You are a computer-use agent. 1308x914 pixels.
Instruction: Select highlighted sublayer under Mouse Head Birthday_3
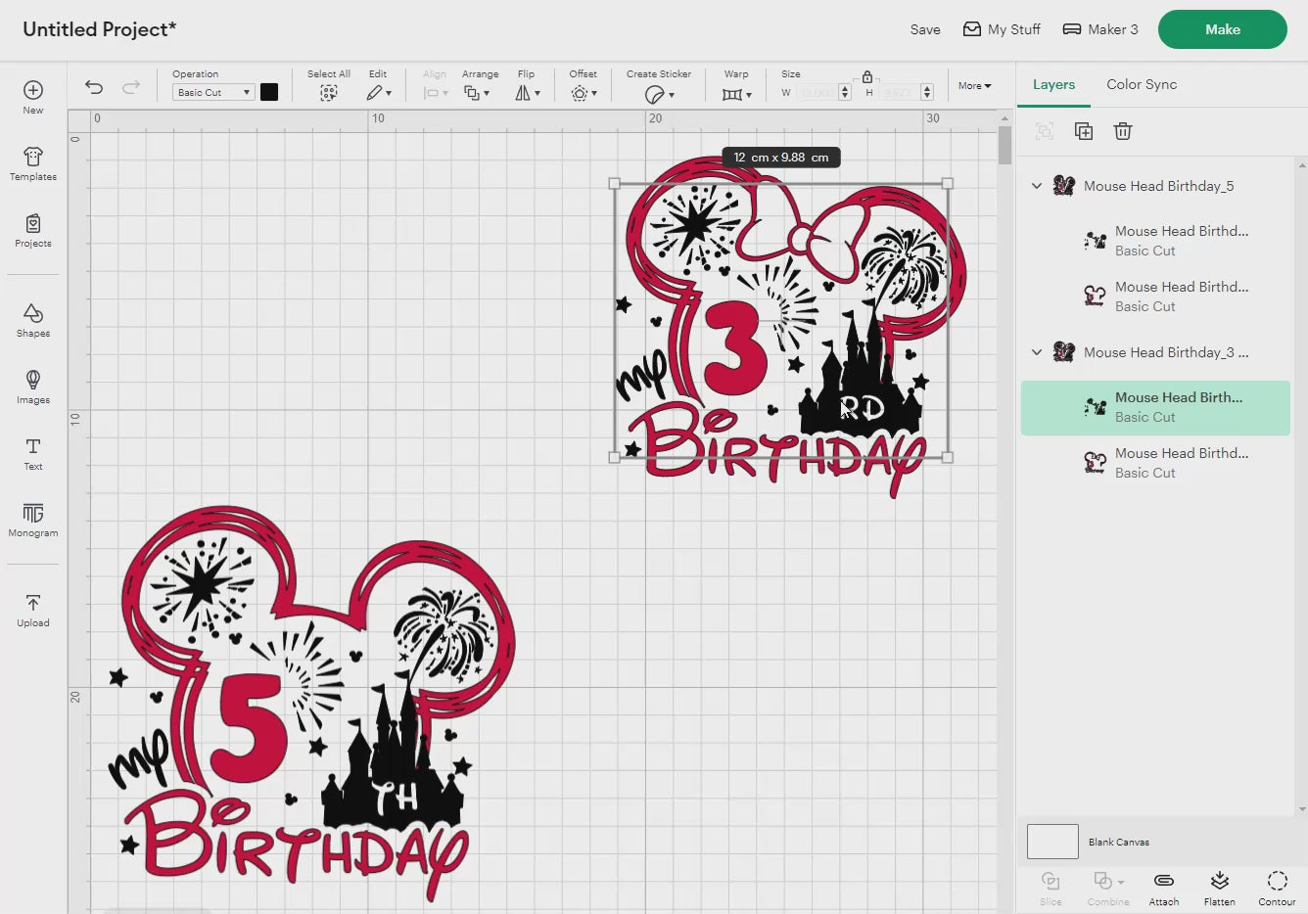[x=1155, y=408]
